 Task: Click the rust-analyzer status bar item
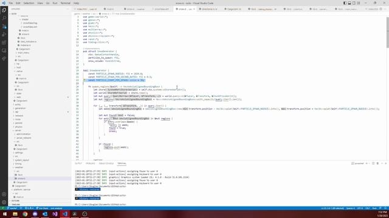57,208
